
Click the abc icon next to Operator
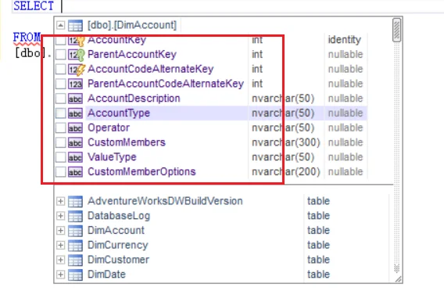(x=75, y=128)
